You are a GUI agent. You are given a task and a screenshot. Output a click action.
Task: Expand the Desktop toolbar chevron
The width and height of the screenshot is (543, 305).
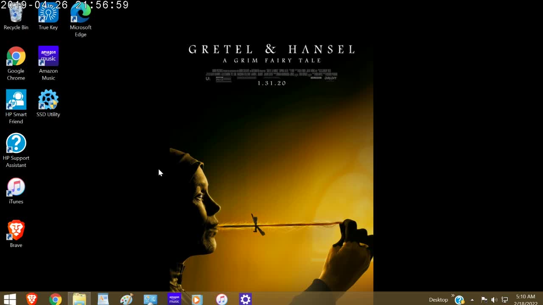coord(452,296)
